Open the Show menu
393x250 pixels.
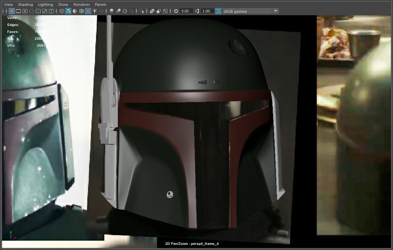coord(63,4)
